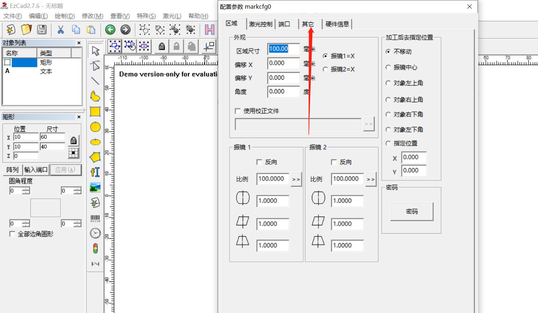
Task: Switch to 硬件信息 tab
Action: pyautogui.click(x=337, y=24)
